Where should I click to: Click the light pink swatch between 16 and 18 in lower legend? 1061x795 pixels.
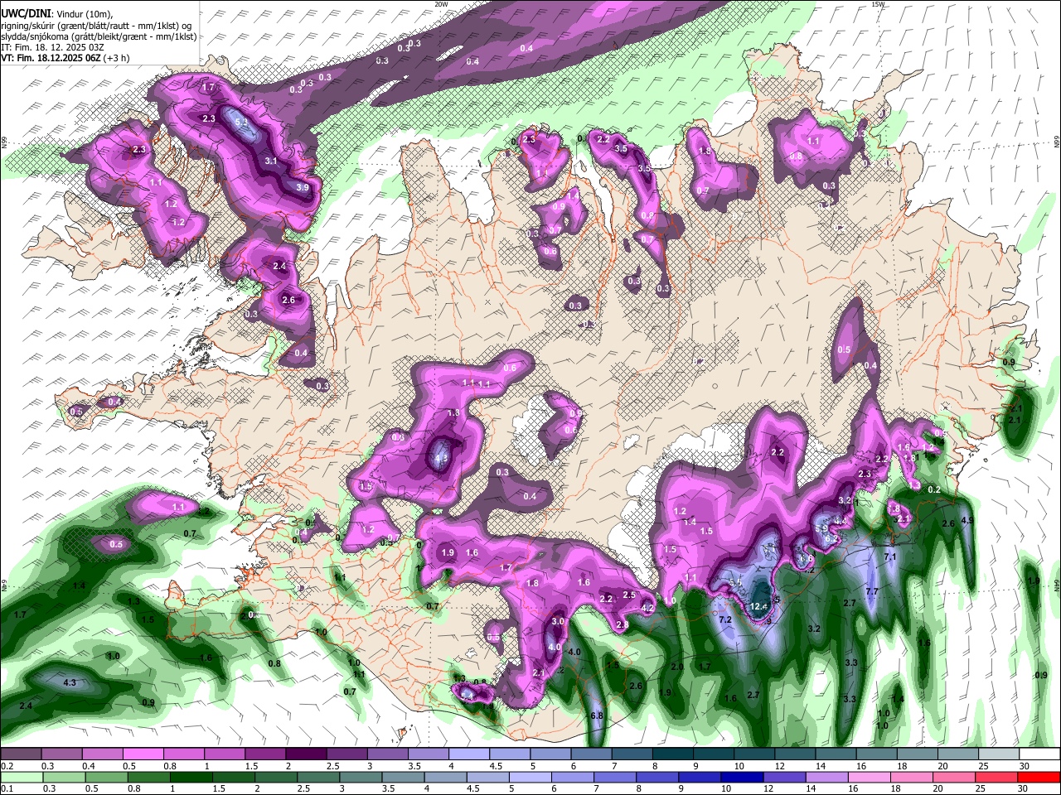pos(870,777)
